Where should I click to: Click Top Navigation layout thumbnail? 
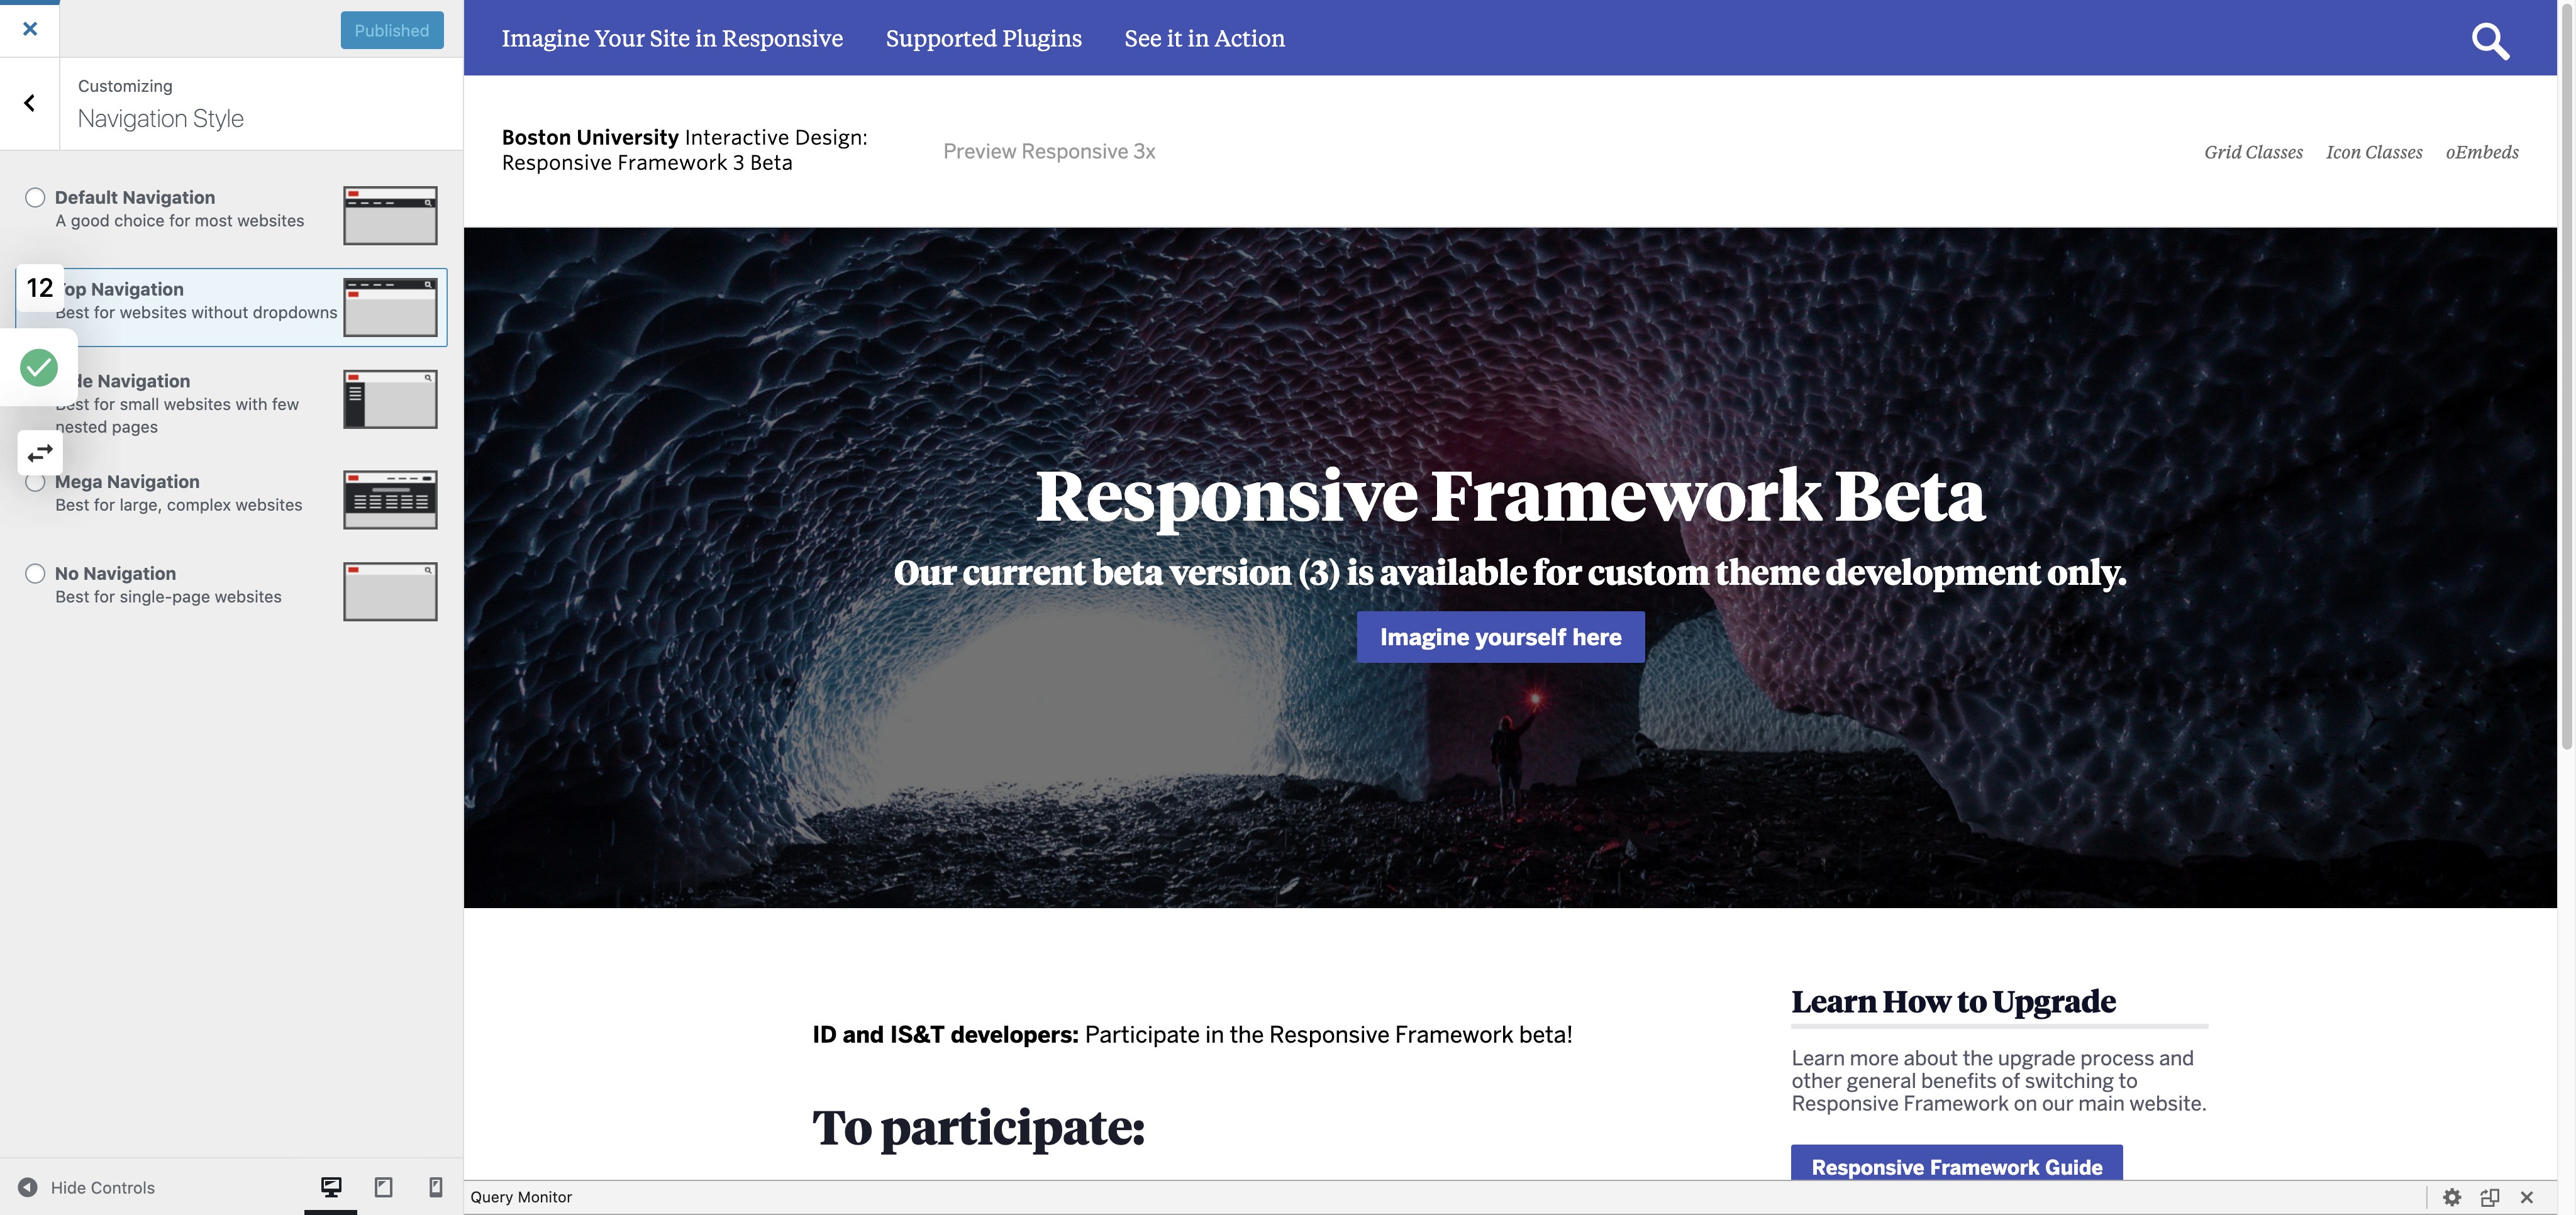pos(390,307)
